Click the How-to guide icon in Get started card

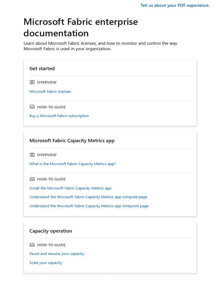[32, 107]
